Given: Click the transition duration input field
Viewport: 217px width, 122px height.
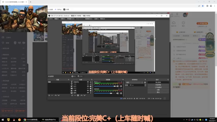Looking at the screenshot, I should (x=136, y=85).
